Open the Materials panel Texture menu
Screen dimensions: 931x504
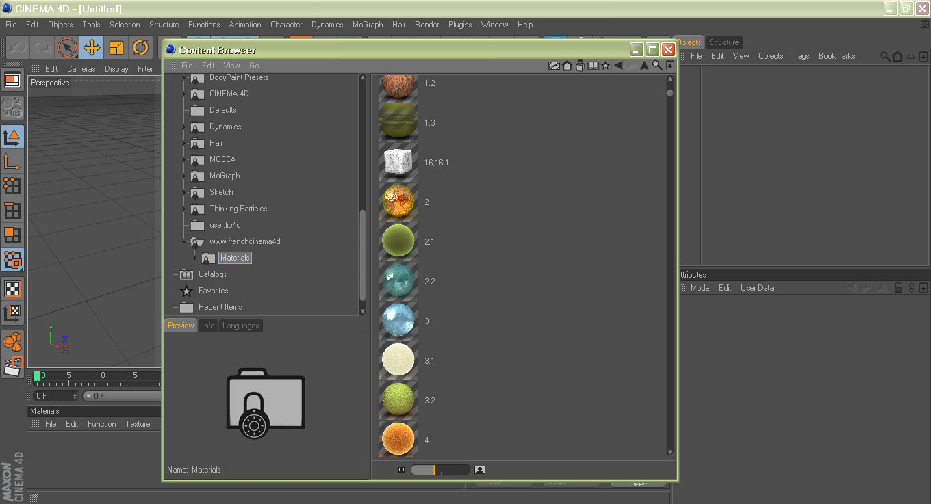pos(138,424)
